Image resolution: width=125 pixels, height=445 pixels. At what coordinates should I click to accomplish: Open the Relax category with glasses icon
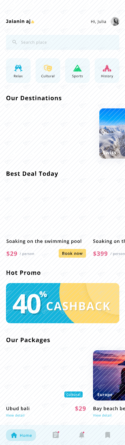[x=18, y=71]
